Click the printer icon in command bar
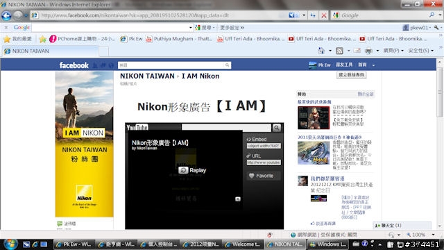The image size is (444, 250). click(368, 51)
